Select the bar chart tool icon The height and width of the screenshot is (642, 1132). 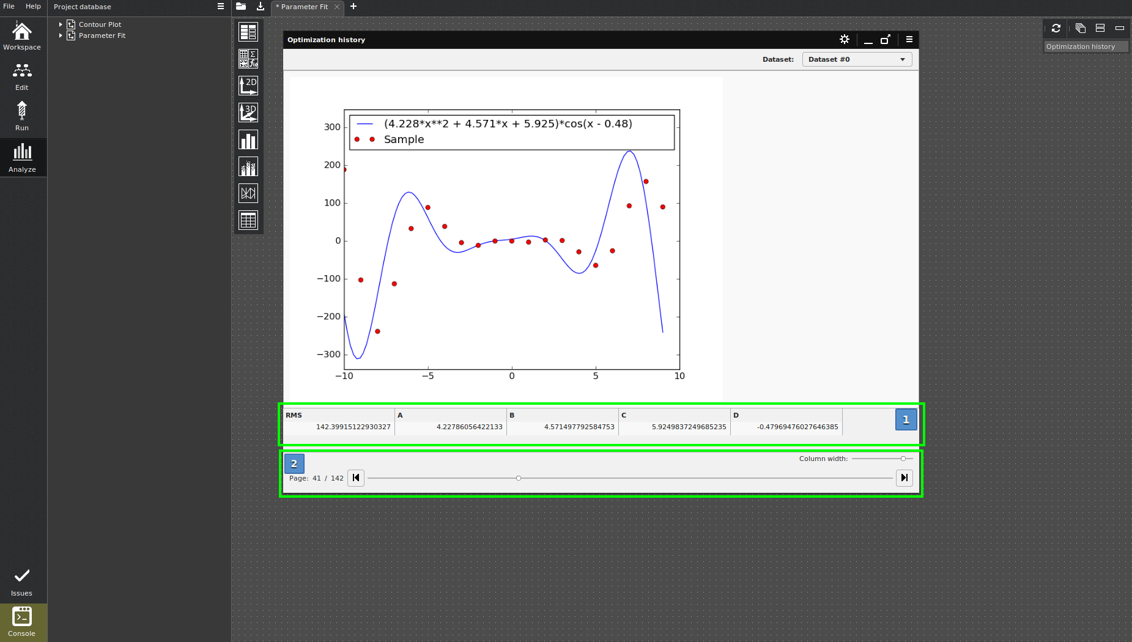point(248,139)
